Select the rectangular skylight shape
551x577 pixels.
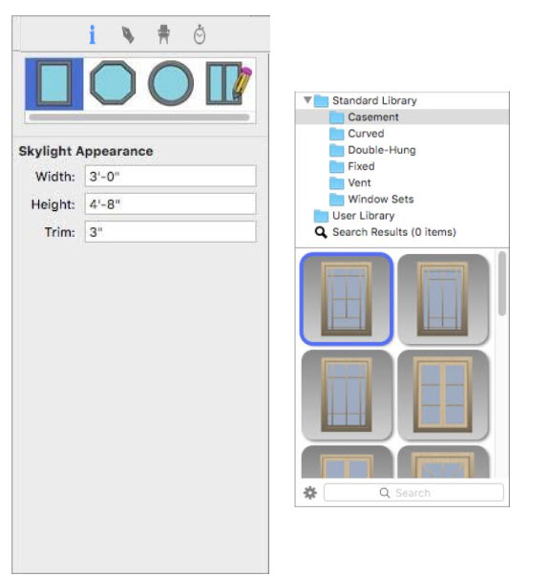point(54,84)
